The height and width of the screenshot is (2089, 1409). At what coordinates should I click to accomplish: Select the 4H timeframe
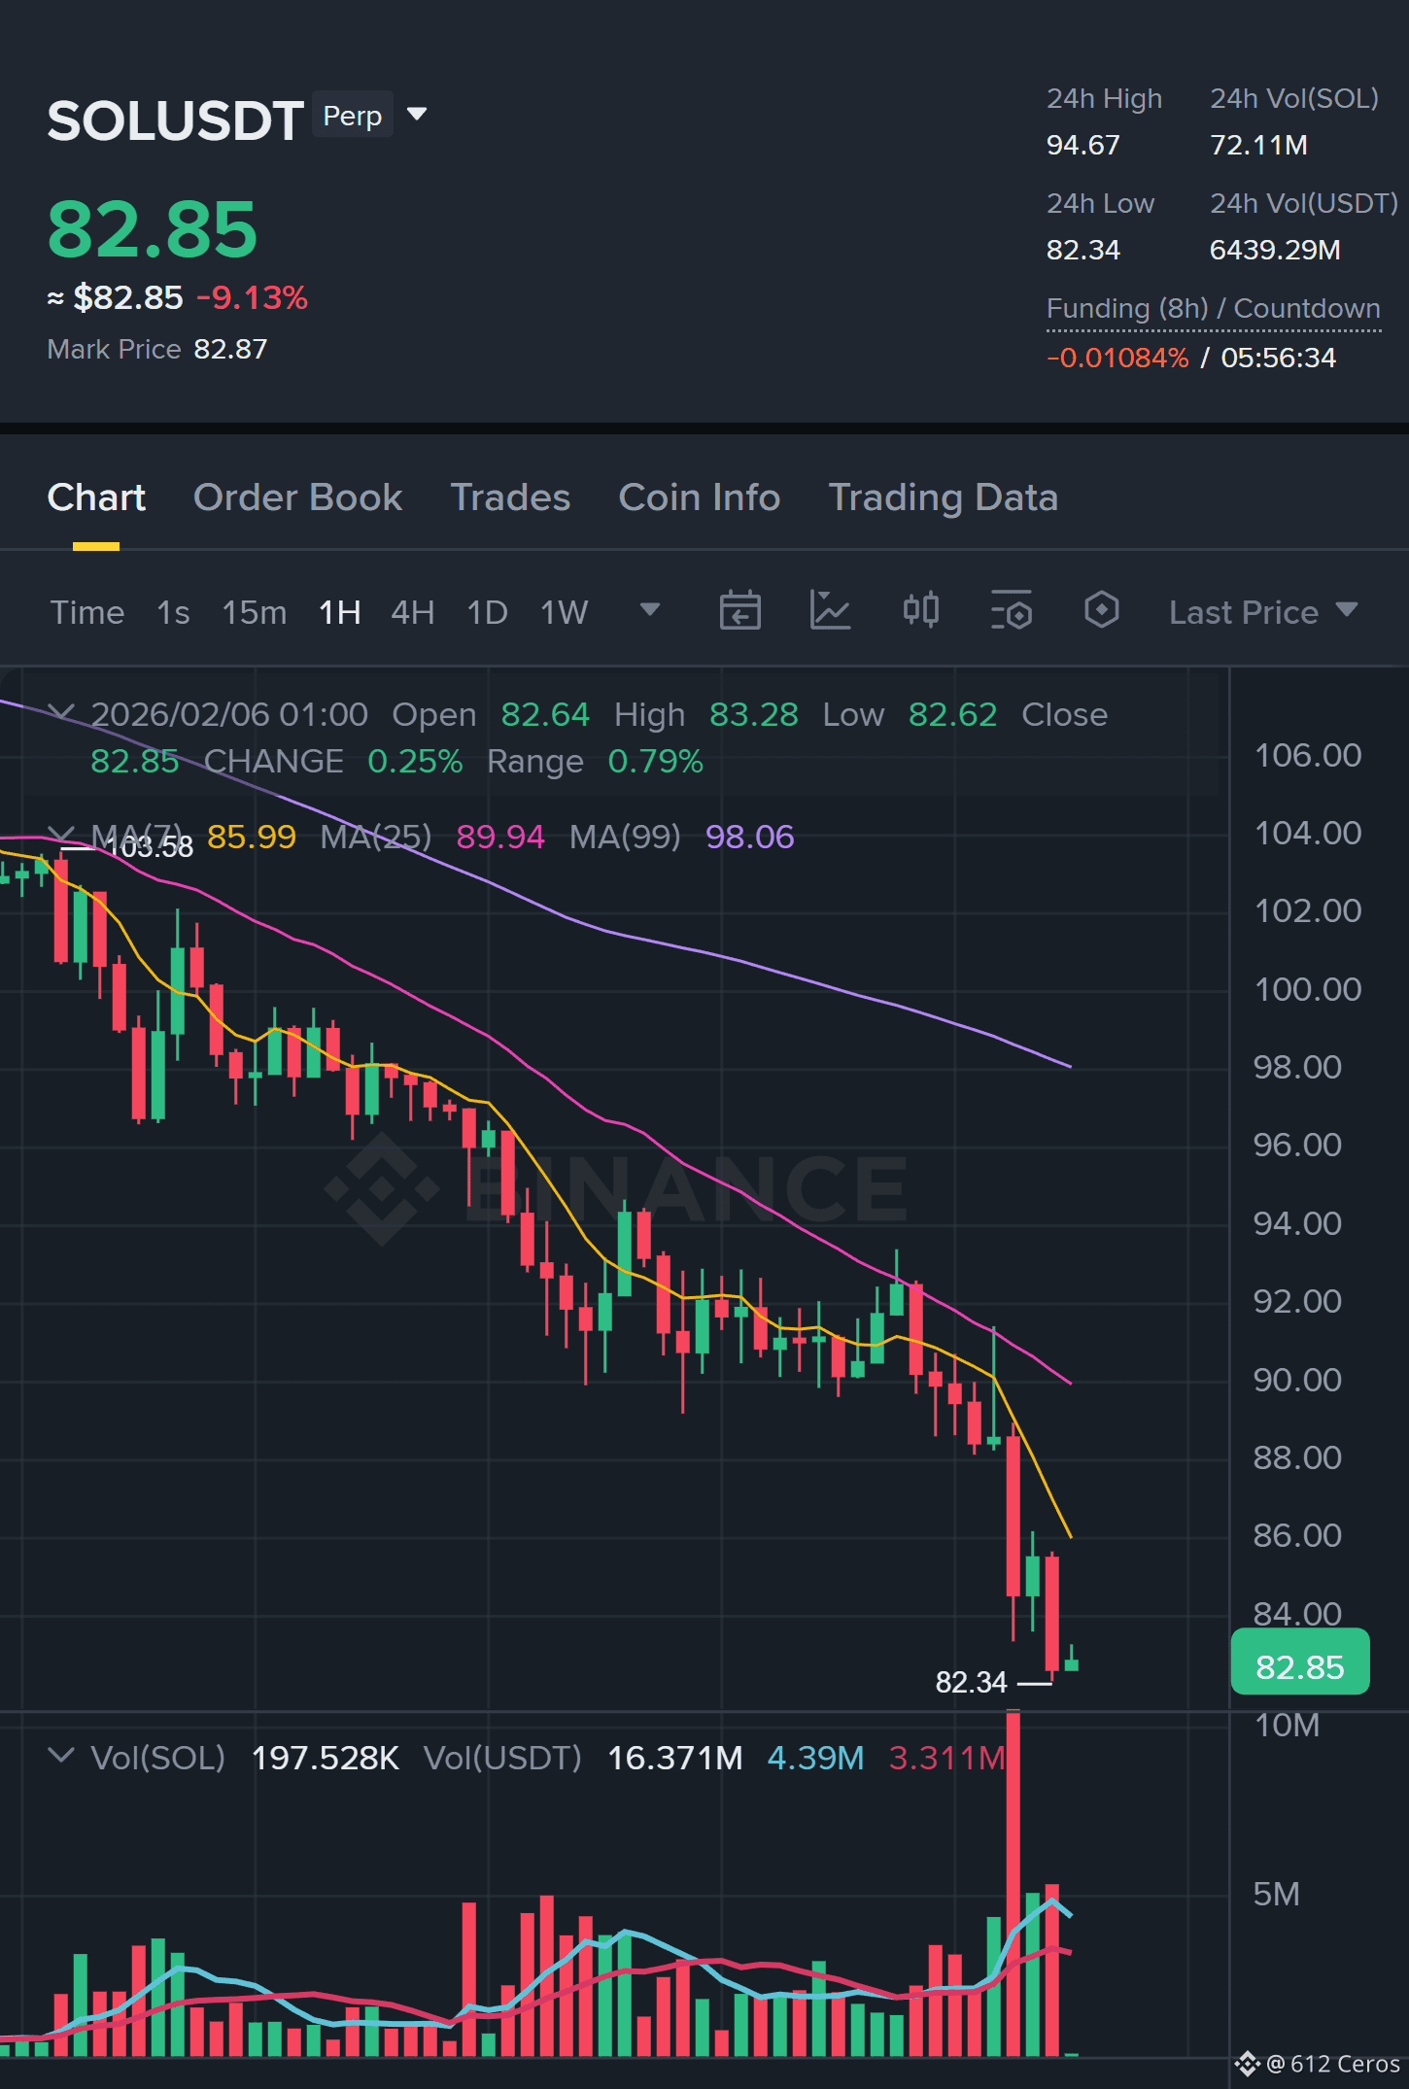tap(412, 612)
